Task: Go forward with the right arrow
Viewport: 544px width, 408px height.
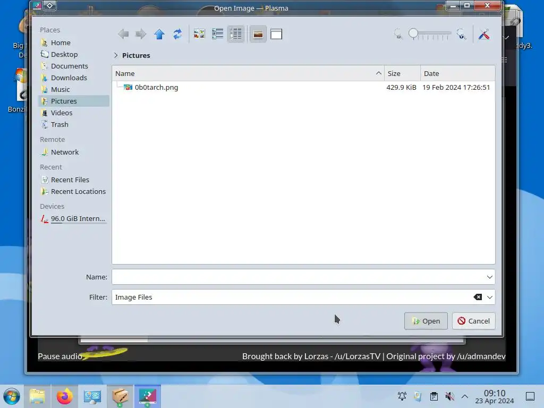Action: [141, 34]
